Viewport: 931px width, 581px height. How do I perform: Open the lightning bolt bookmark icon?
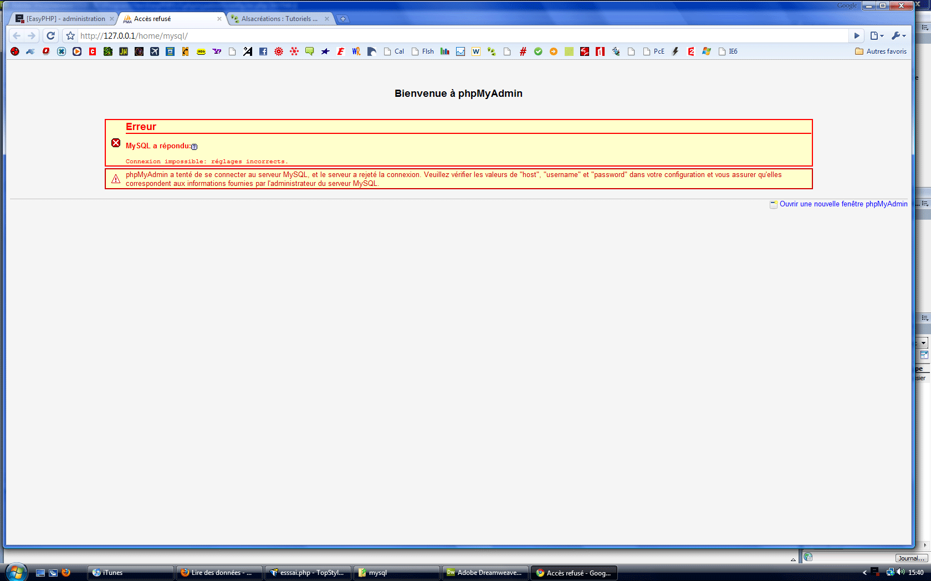[676, 51]
